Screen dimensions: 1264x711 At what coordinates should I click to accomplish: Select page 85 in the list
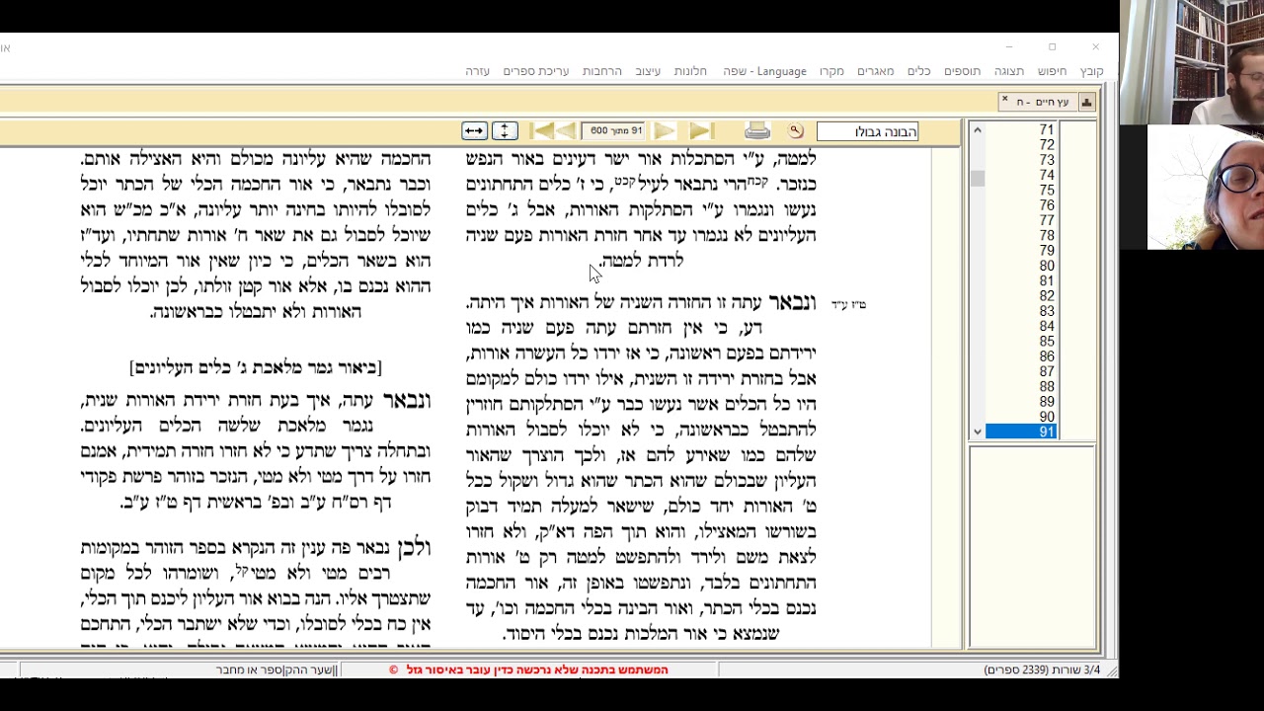pyautogui.click(x=1021, y=341)
